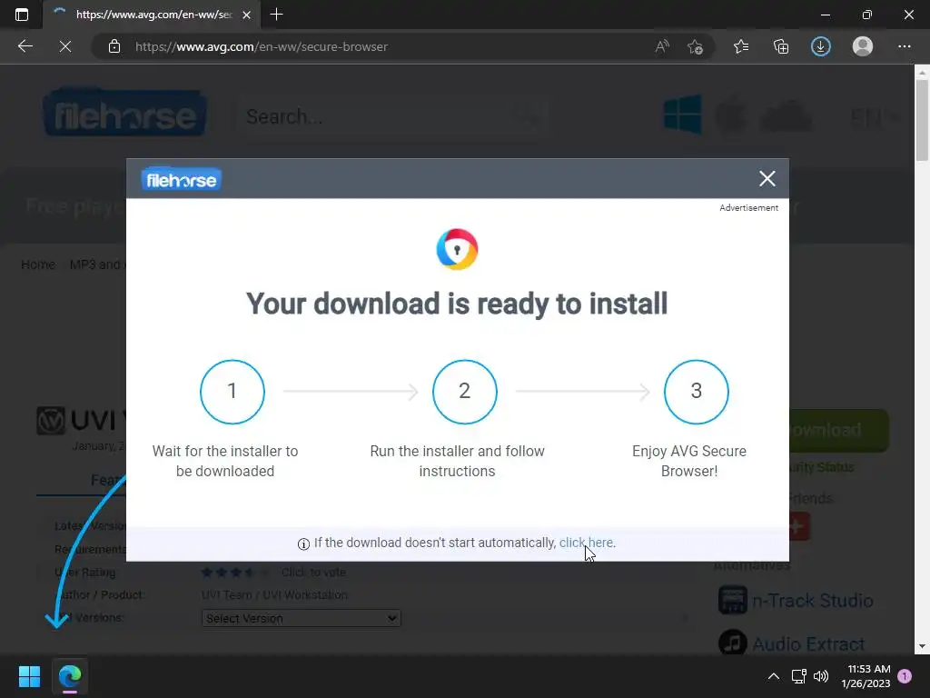Click 'Run the installer and follow instructions' text
930x698 pixels.
(x=458, y=461)
